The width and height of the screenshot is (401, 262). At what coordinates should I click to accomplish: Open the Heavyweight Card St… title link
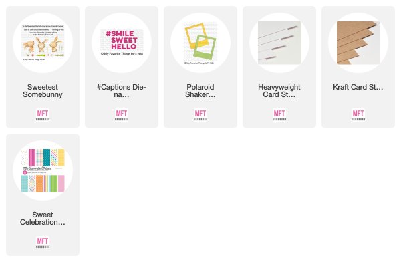279,91
